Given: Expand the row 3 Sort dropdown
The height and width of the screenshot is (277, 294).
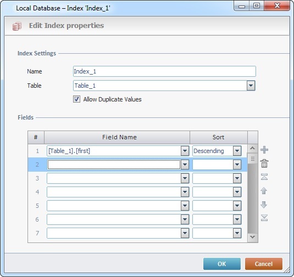Looking at the screenshot, I should 237,178.
